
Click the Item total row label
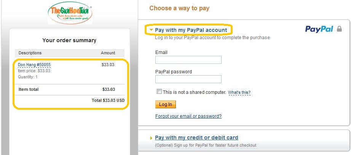(29, 89)
